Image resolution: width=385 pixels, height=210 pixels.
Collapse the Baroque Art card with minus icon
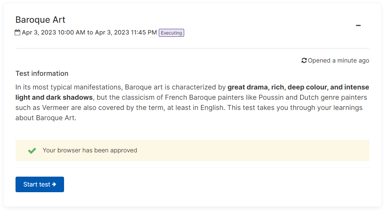point(358,25)
